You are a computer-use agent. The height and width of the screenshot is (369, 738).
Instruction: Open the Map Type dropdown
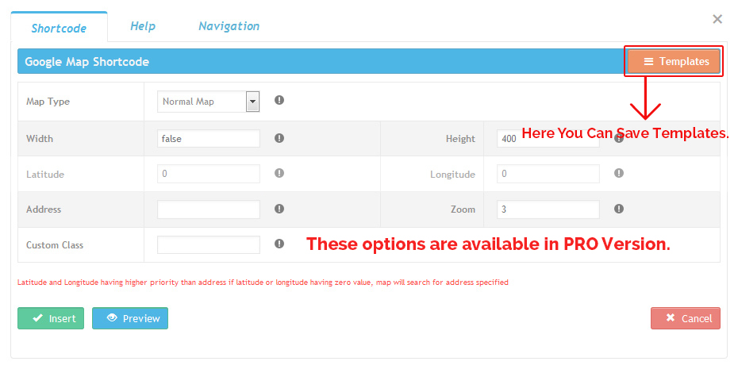252,102
